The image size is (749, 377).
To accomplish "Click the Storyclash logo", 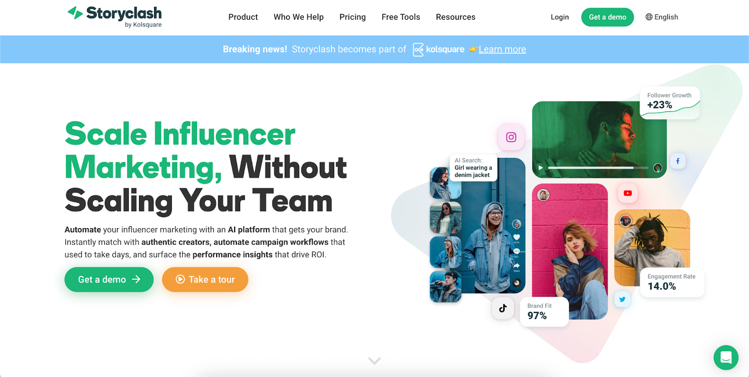I will point(115,17).
